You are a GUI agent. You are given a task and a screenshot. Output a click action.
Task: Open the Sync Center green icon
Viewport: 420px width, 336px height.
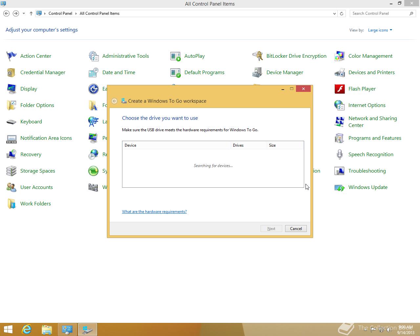(x=94, y=171)
